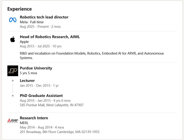
Task: Click the 585 Purdue Mall address
Action: 52,105
